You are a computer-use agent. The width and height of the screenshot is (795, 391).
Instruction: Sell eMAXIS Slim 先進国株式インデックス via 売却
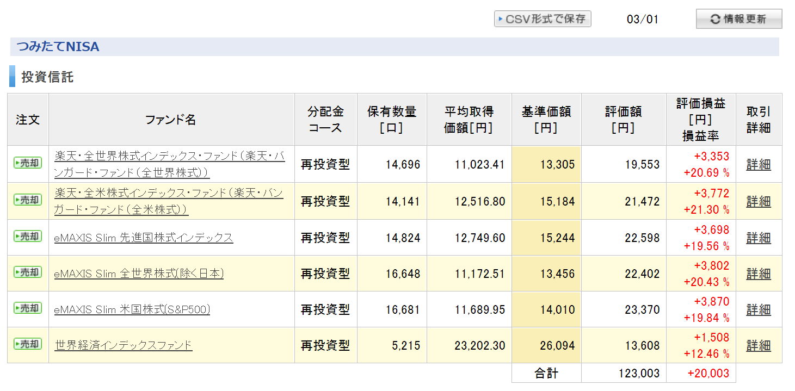(x=28, y=236)
